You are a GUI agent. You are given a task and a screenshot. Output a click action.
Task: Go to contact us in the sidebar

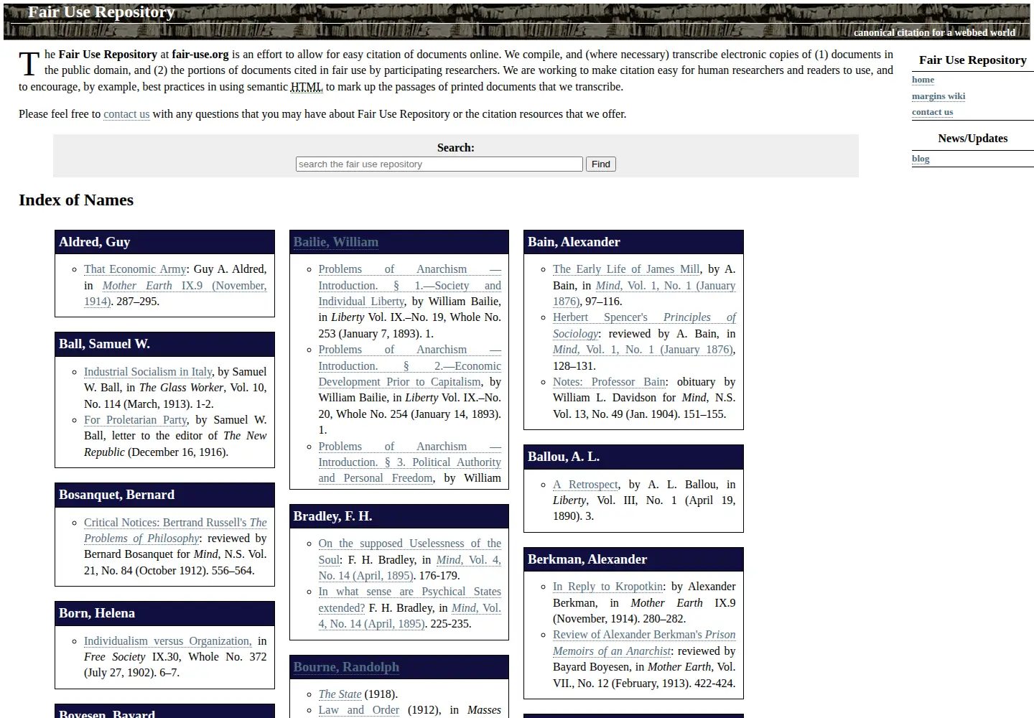(x=932, y=112)
